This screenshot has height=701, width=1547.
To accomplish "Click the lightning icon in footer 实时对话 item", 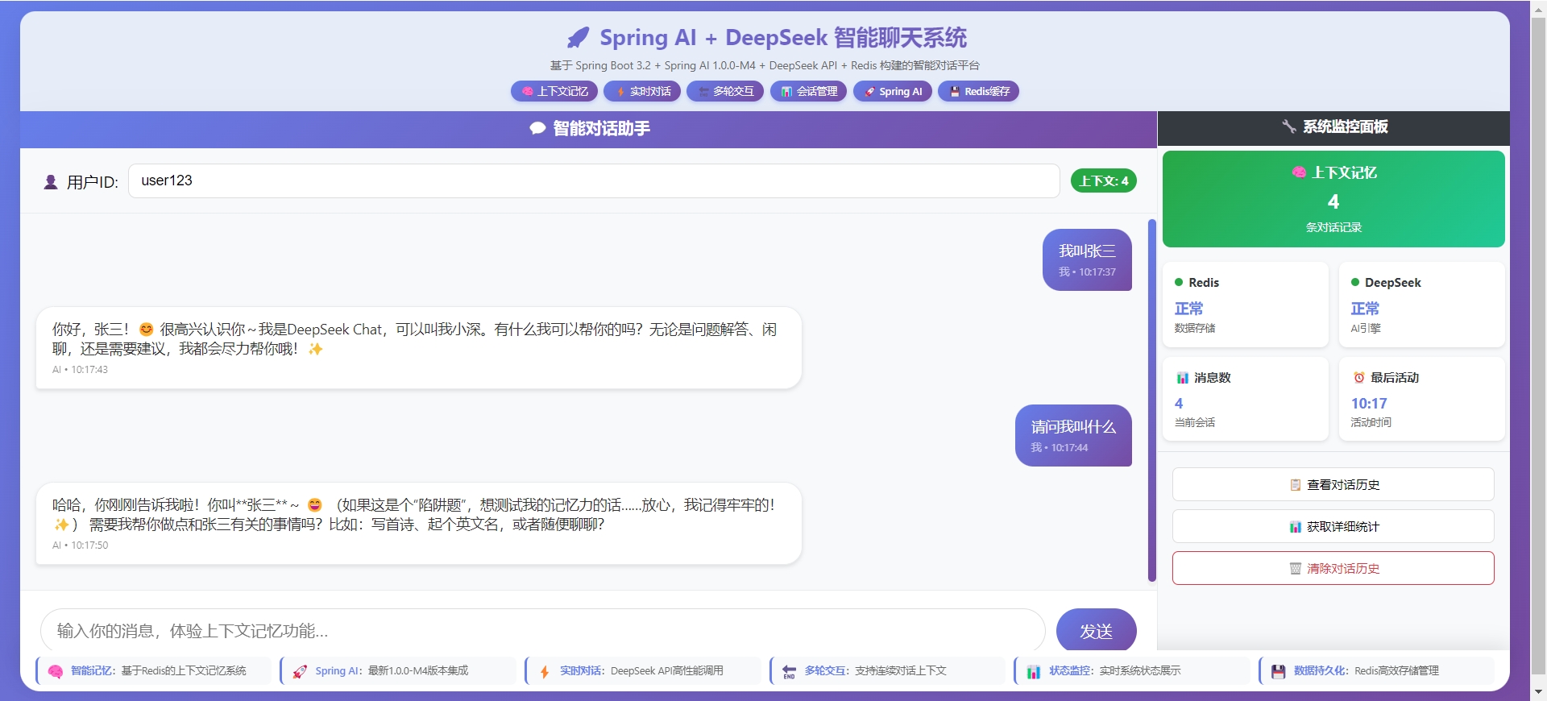I will 545,671.
